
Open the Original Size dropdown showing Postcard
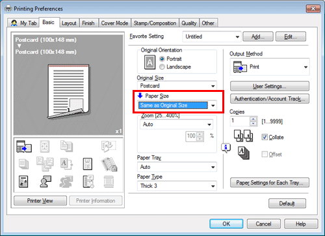pos(177,86)
